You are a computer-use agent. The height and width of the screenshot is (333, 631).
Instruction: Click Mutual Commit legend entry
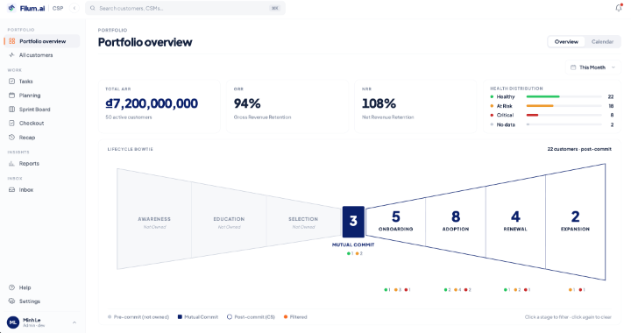coord(198,317)
